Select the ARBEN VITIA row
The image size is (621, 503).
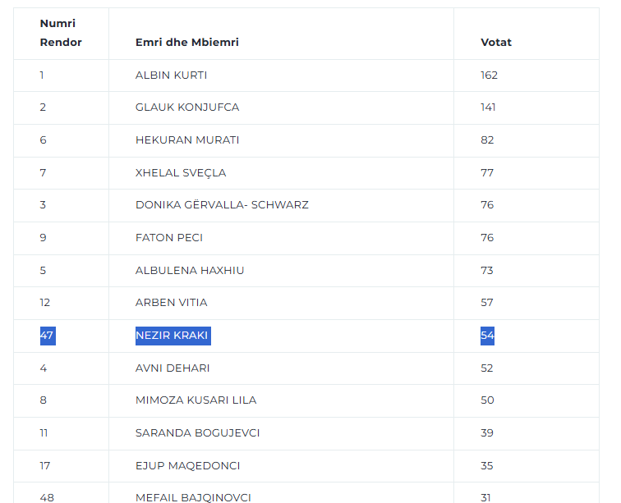[x=306, y=303]
